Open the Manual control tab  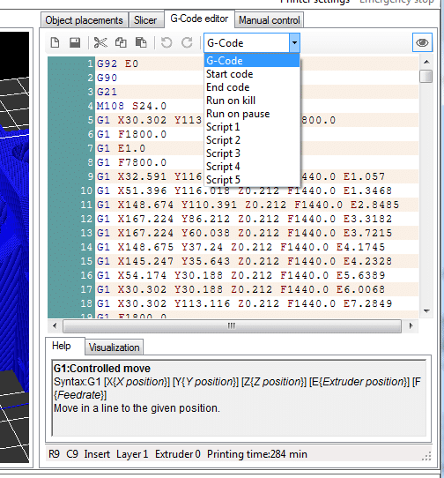click(x=270, y=20)
